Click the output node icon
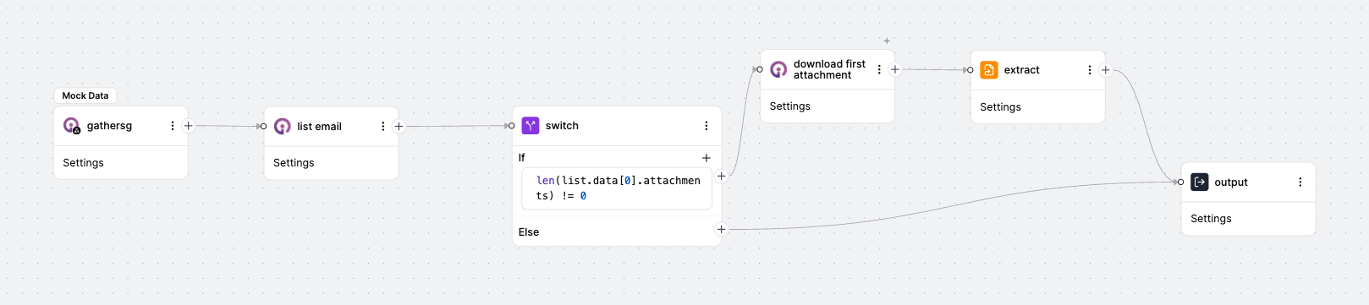 [x=1200, y=182]
